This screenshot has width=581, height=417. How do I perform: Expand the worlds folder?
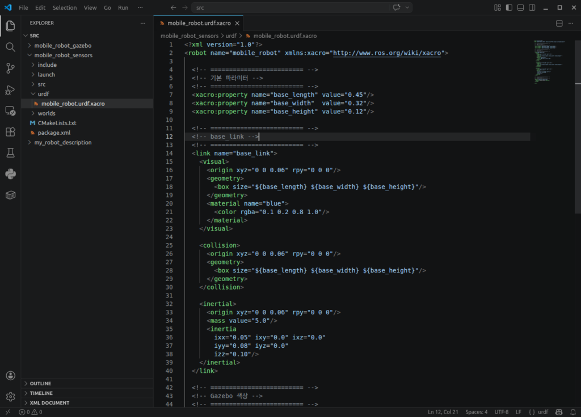[87, 113]
